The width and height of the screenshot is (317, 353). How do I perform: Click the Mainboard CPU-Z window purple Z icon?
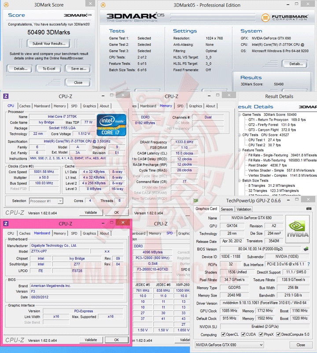point(6,223)
